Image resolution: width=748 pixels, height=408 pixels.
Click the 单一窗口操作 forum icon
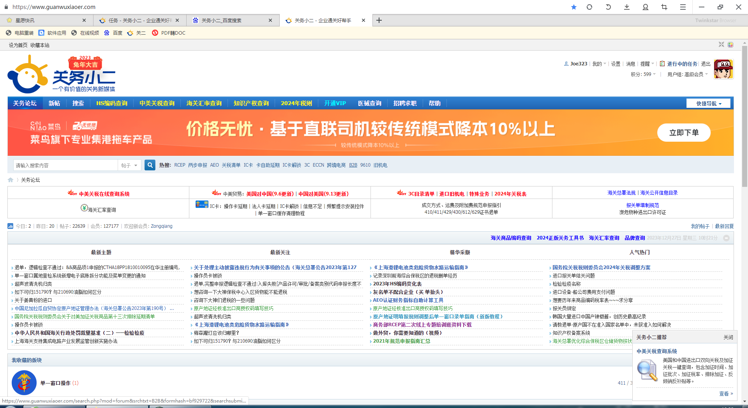pyautogui.click(x=24, y=383)
